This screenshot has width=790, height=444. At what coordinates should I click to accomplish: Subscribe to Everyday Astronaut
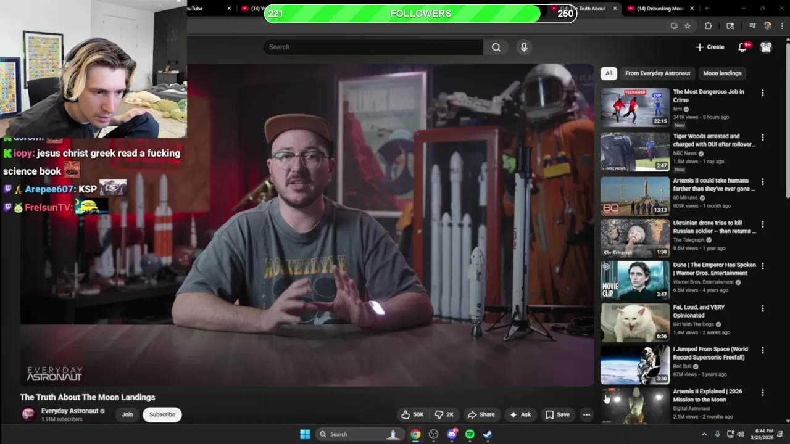162,414
